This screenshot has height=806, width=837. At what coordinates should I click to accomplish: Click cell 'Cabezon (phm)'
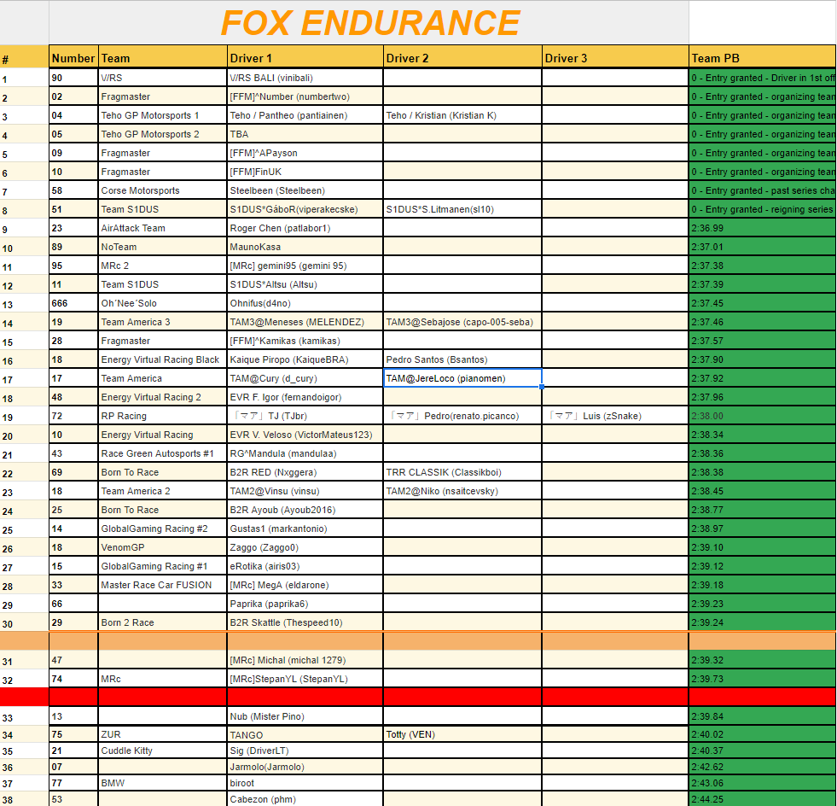(305, 799)
